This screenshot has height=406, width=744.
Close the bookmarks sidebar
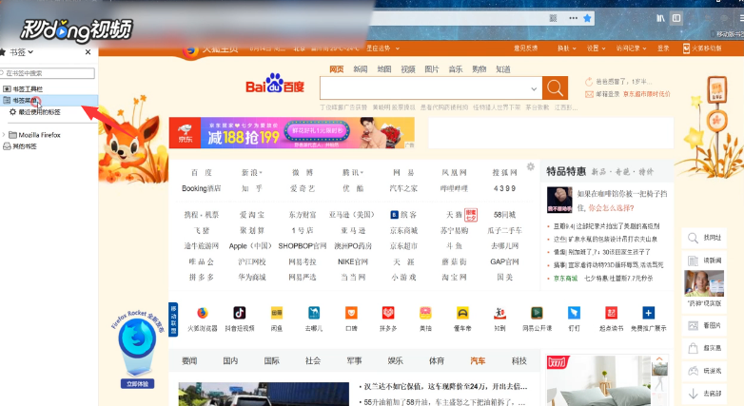pos(88,52)
